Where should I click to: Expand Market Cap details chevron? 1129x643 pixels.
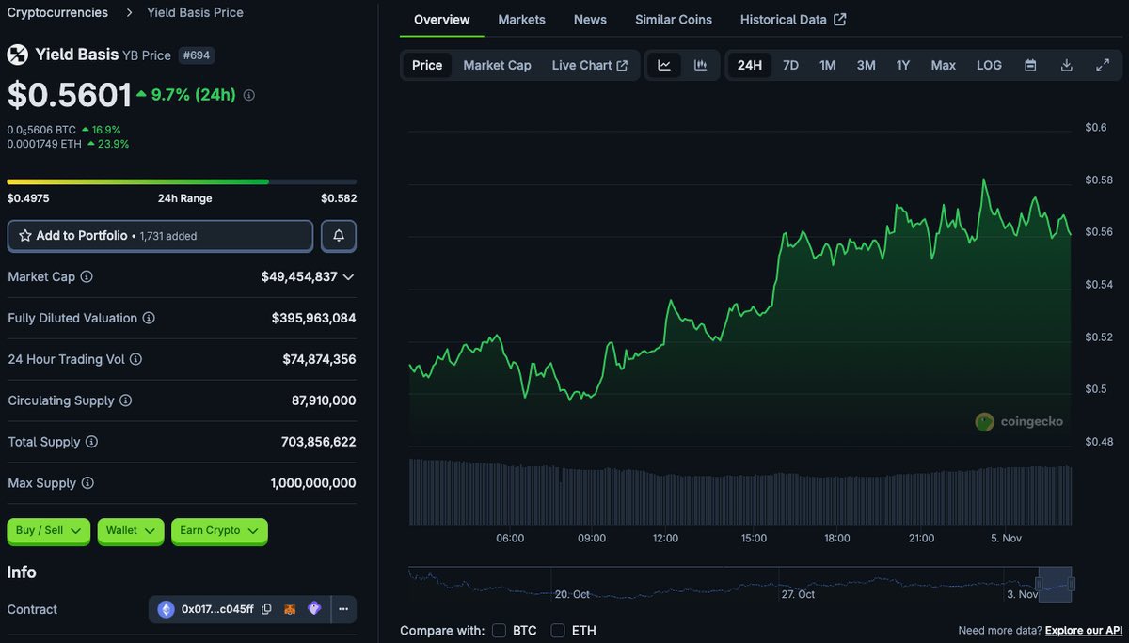tap(348, 277)
